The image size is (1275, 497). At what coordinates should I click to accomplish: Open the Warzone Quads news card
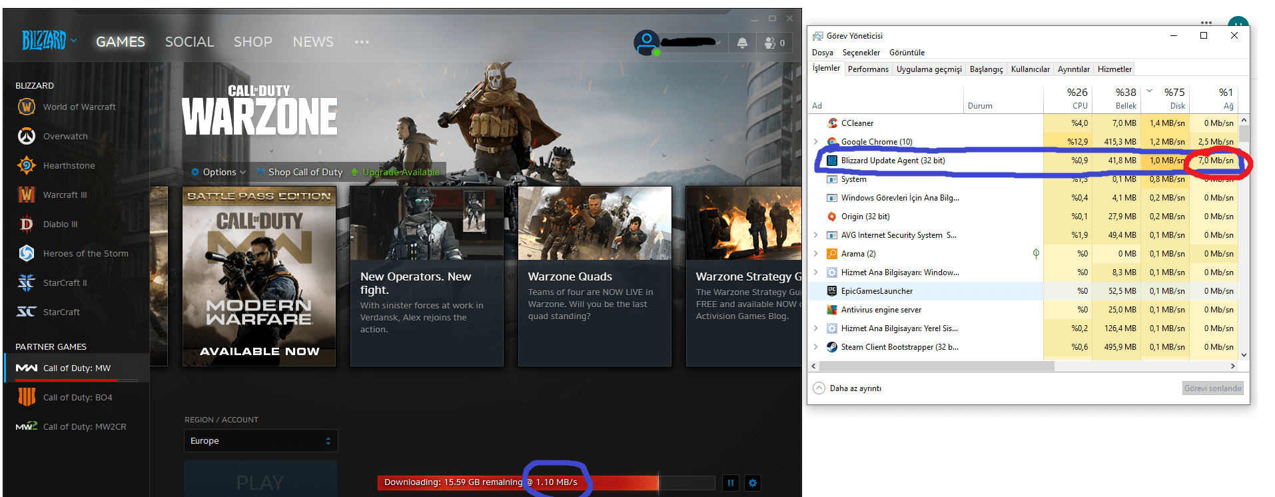[595, 276]
